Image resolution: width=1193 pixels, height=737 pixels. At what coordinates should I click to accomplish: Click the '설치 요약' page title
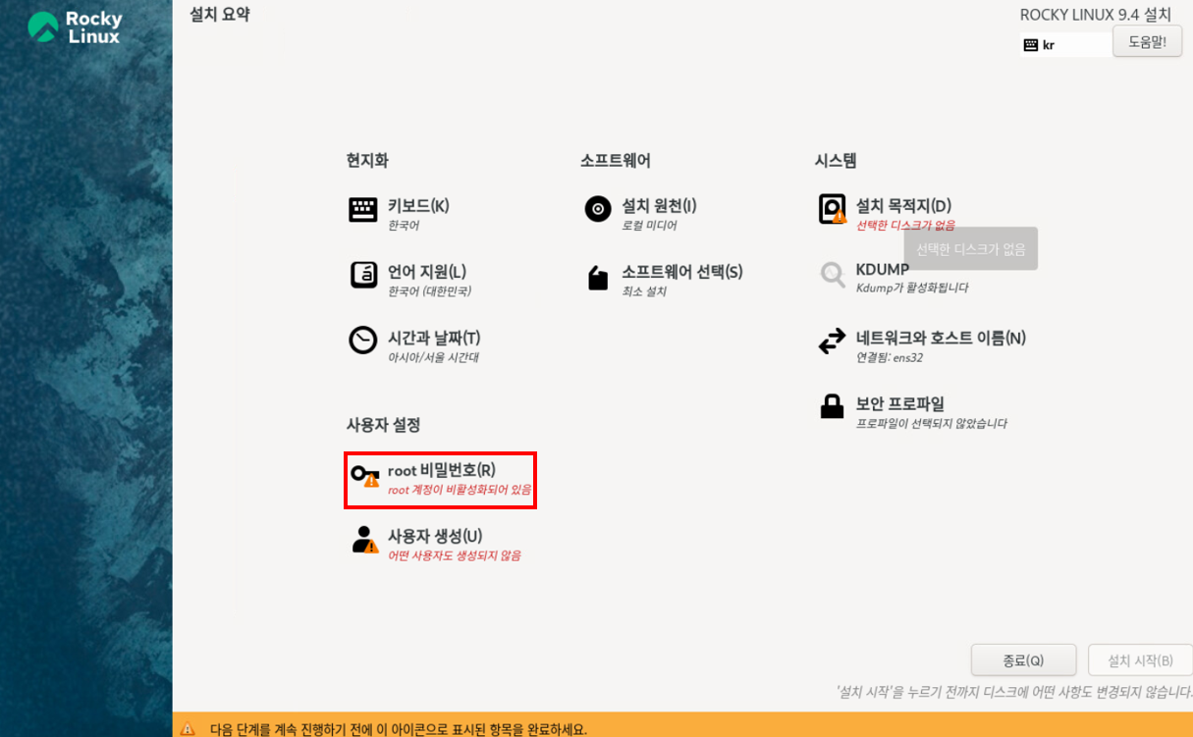click(x=220, y=15)
